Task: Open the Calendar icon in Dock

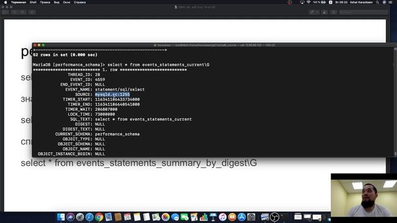Action: click(x=127, y=217)
